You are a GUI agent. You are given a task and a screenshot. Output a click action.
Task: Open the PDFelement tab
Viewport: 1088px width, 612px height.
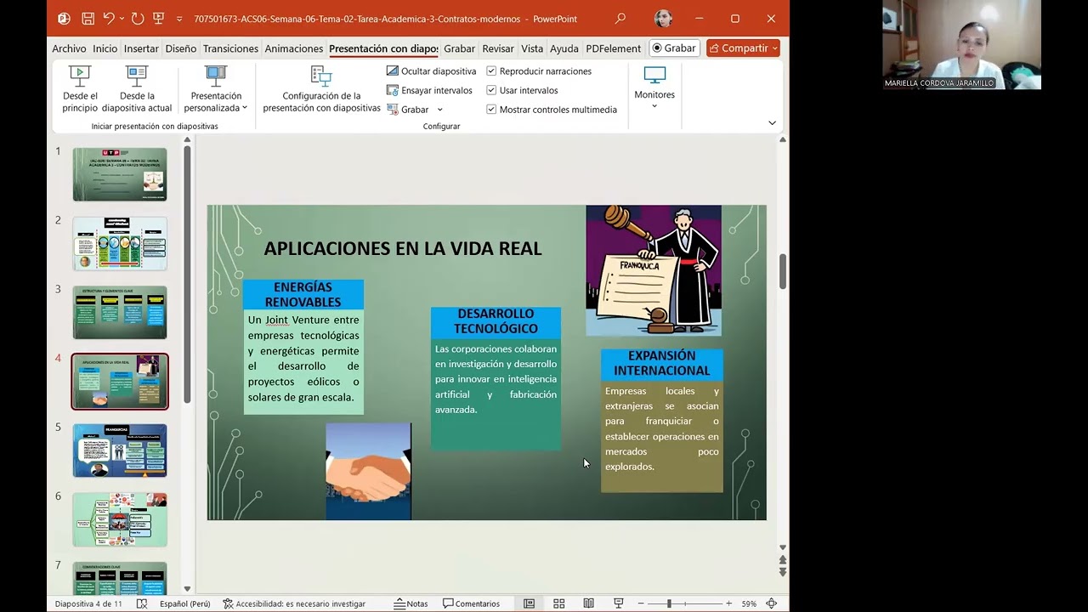point(614,48)
